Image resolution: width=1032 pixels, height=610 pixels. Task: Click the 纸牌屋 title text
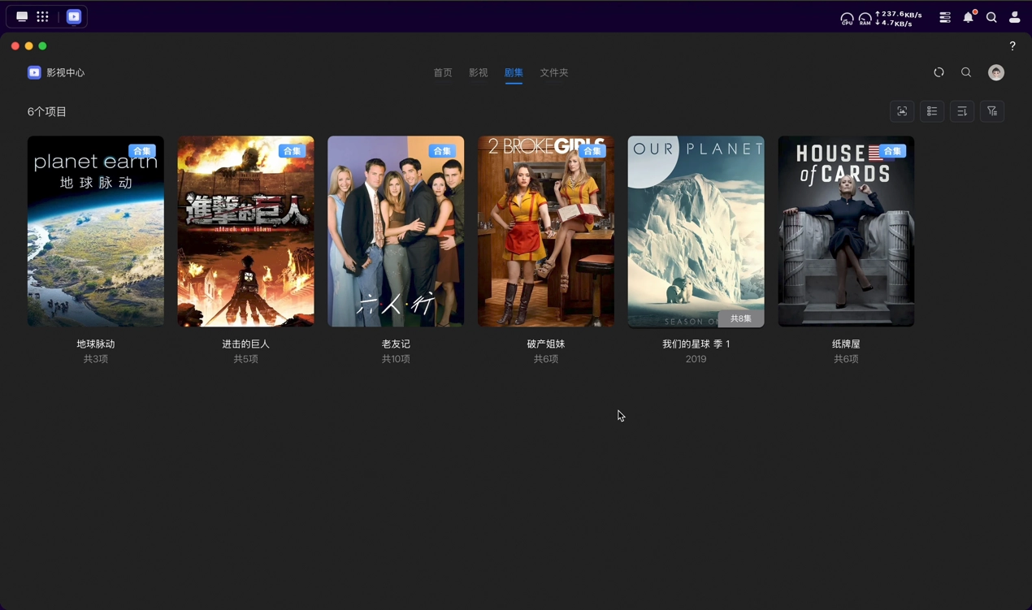point(846,344)
